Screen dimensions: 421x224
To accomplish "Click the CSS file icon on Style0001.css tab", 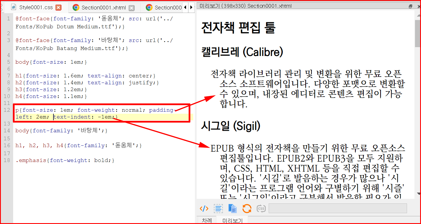I will coord(13,7).
